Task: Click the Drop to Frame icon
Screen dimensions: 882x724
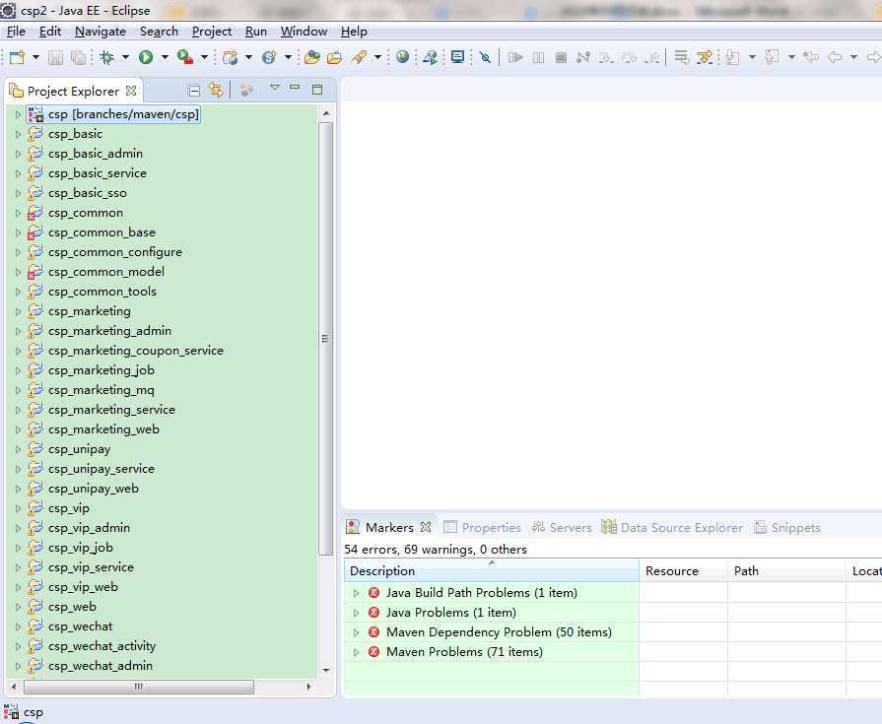Action: pos(682,57)
